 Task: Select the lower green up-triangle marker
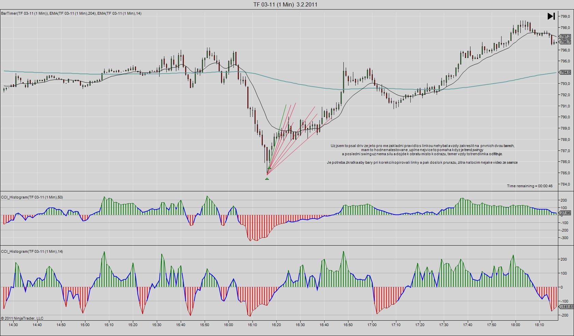click(267, 179)
